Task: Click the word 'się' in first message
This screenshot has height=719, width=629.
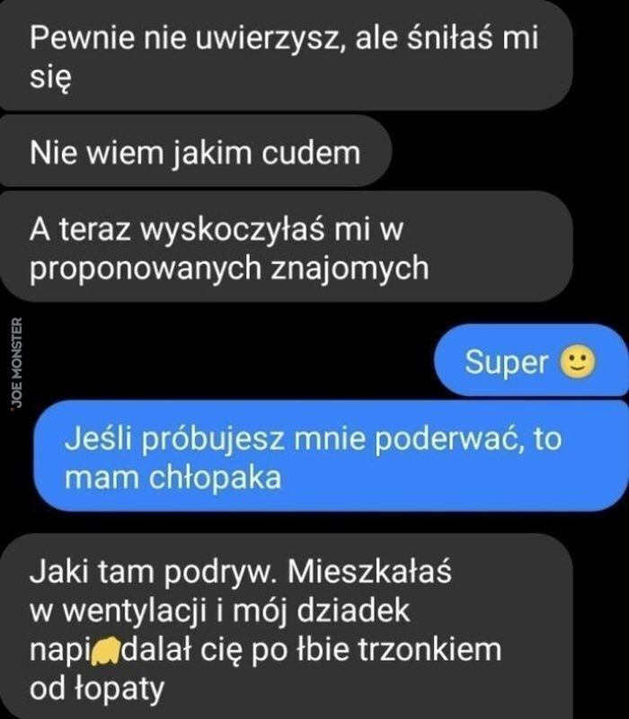Action: point(50,78)
